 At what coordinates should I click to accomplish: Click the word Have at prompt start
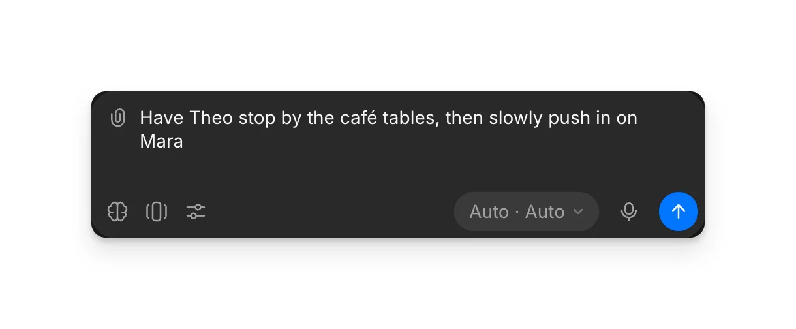(162, 118)
